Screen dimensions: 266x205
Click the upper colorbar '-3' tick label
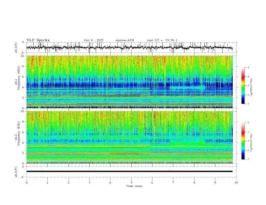click(x=248, y=67)
